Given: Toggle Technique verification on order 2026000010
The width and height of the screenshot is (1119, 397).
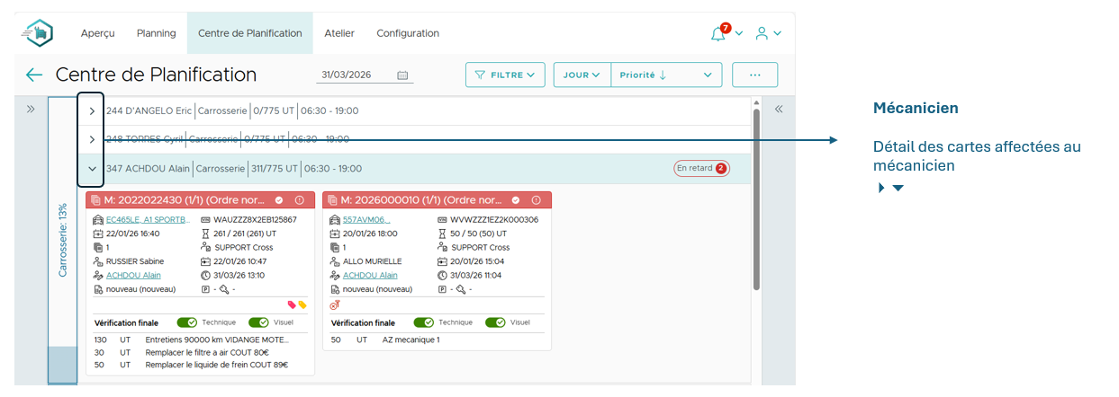Looking at the screenshot, I should [x=423, y=322].
